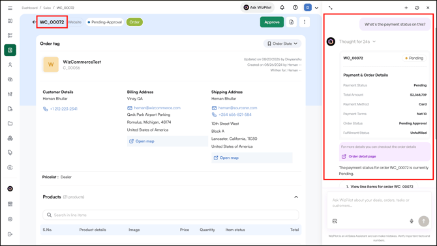Click Ask WizPilot button
The height and width of the screenshot is (246, 437).
tap(257, 8)
